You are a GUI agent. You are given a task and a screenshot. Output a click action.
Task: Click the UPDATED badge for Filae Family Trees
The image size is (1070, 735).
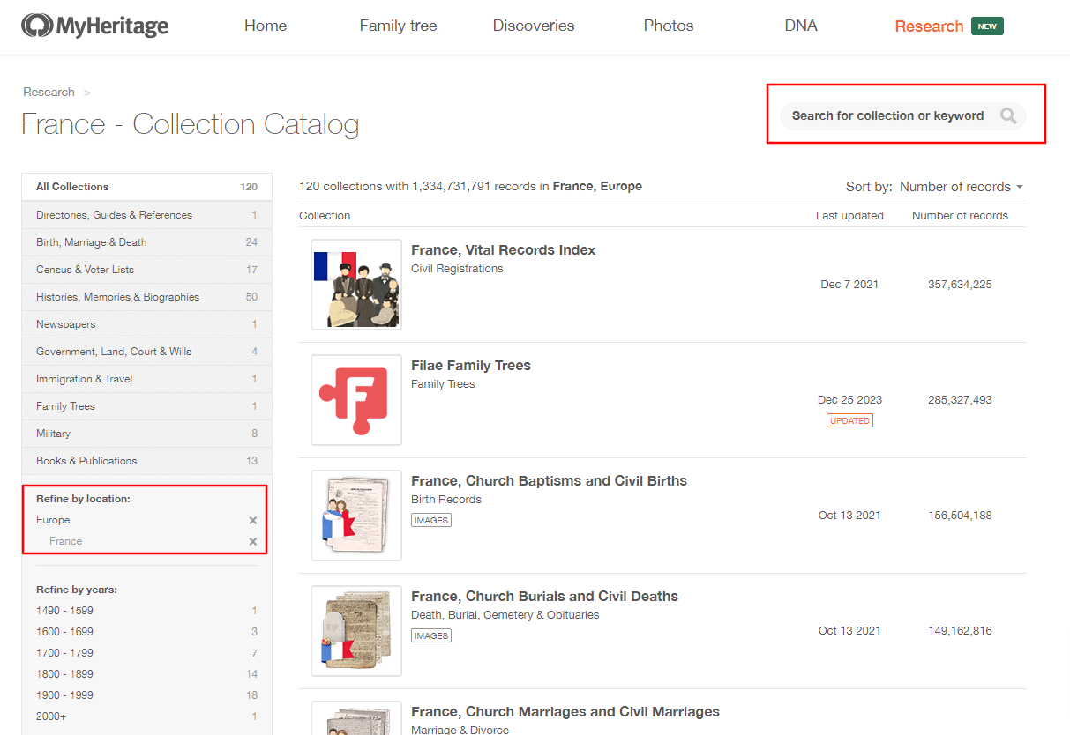pos(849,420)
